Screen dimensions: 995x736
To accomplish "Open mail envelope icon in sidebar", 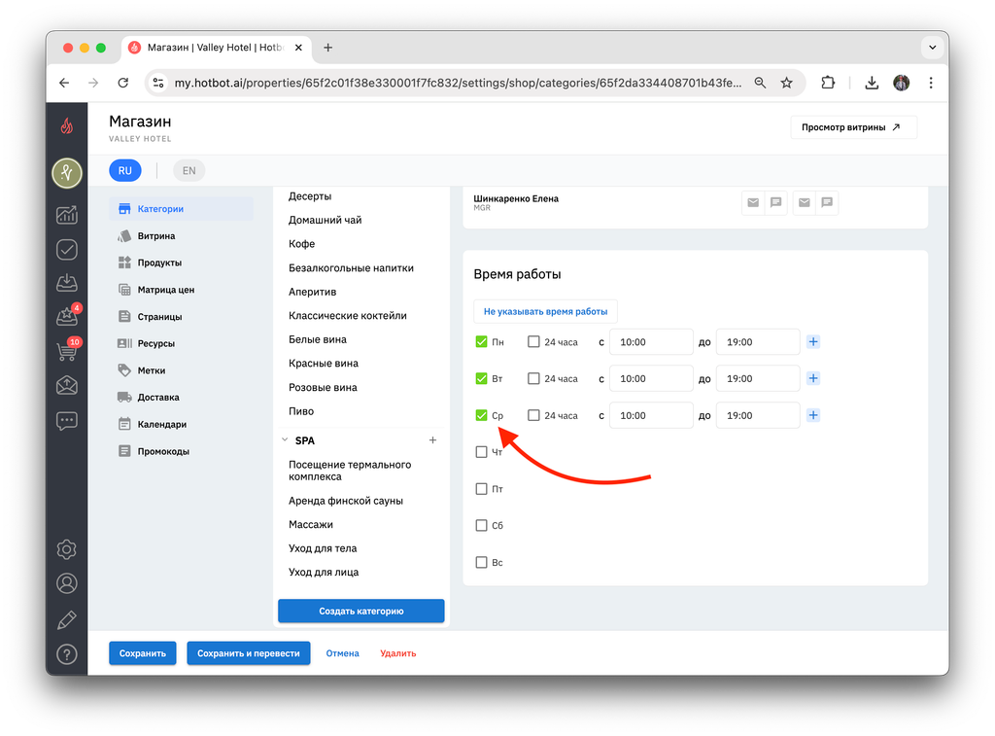I will click(67, 385).
